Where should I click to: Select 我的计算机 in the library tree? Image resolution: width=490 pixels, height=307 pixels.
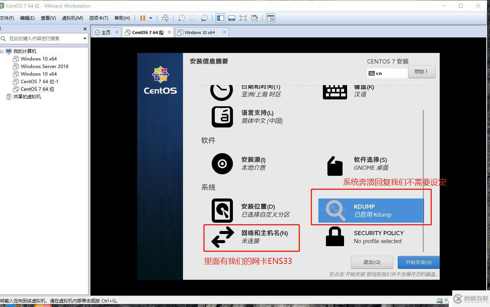(25, 51)
